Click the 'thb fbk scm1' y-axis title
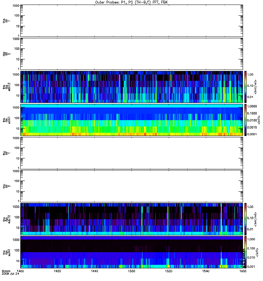 point(7,120)
